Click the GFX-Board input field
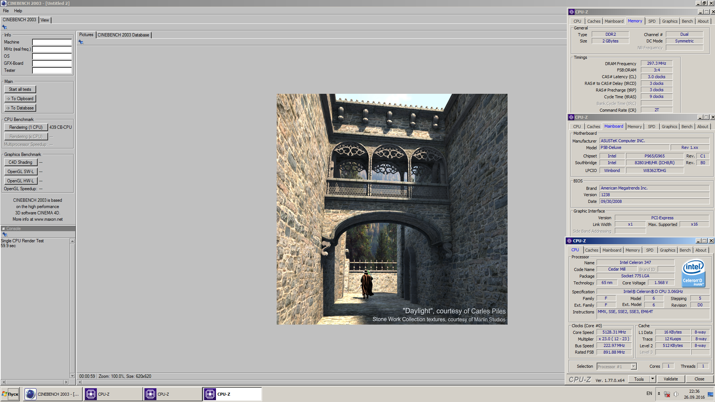Screen dimensions: 715x402 coord(52,63)
